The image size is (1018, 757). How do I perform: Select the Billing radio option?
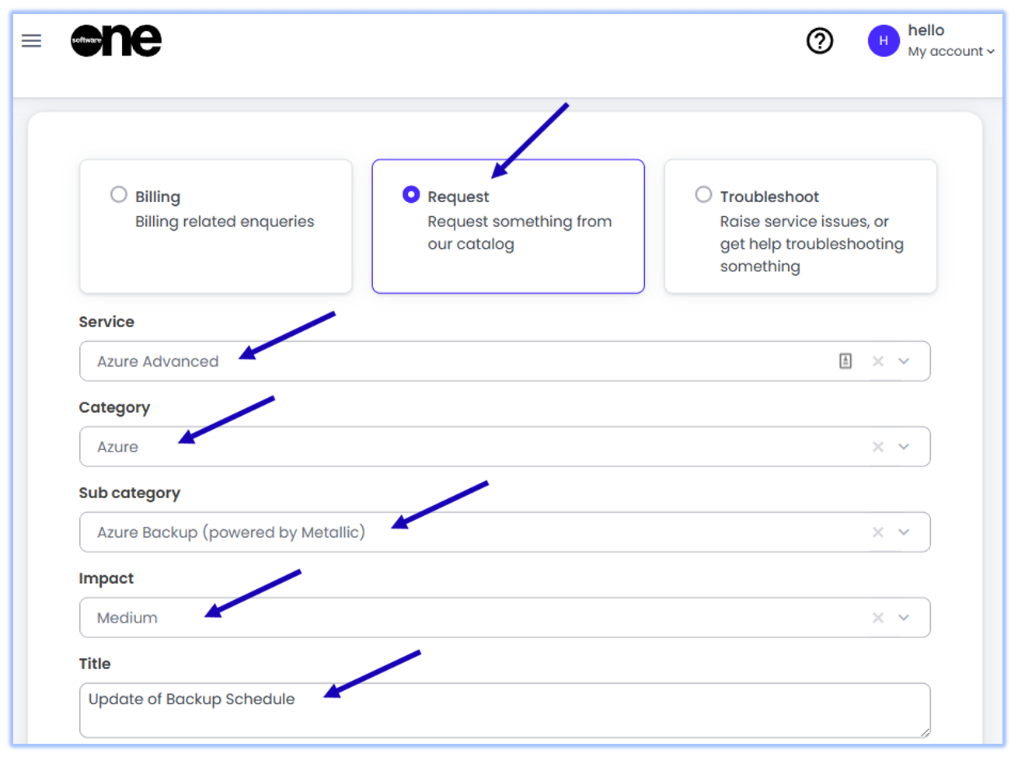pos(119,194)
